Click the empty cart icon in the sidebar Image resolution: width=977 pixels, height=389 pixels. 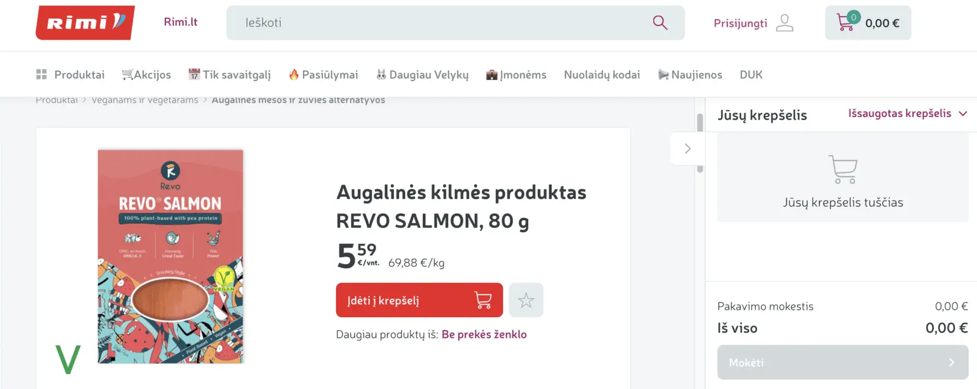pyautogui.click(x=843, y=169)
